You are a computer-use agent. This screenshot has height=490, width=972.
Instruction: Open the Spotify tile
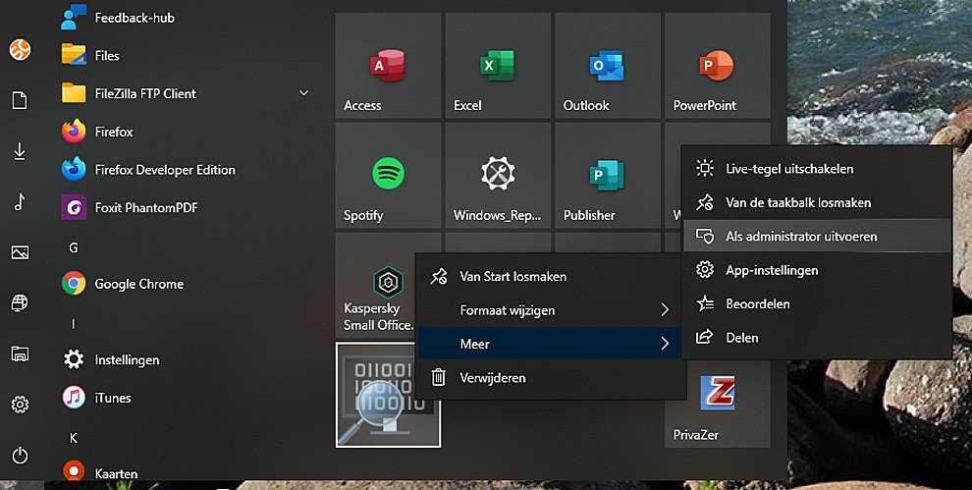pyautogui.click(x=388, y=175)
